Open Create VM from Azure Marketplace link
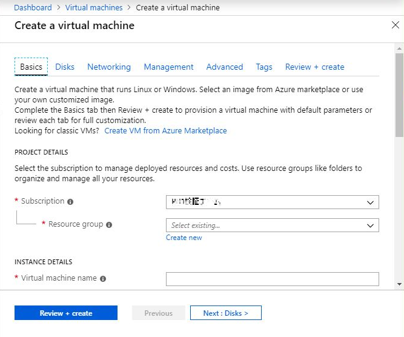Viewport: 404px width, 337px height. click(x=165, y=131)
